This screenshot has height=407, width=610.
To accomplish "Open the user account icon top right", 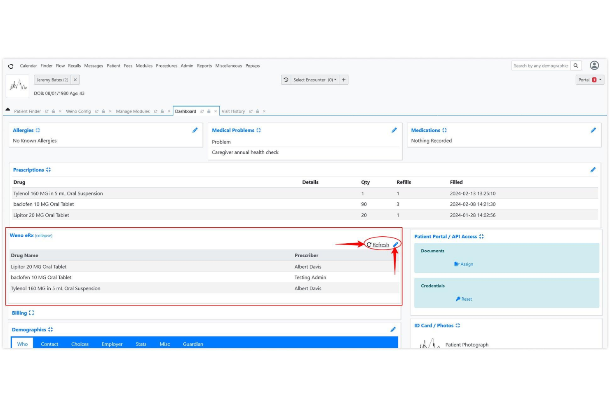I will coord(594,65).
